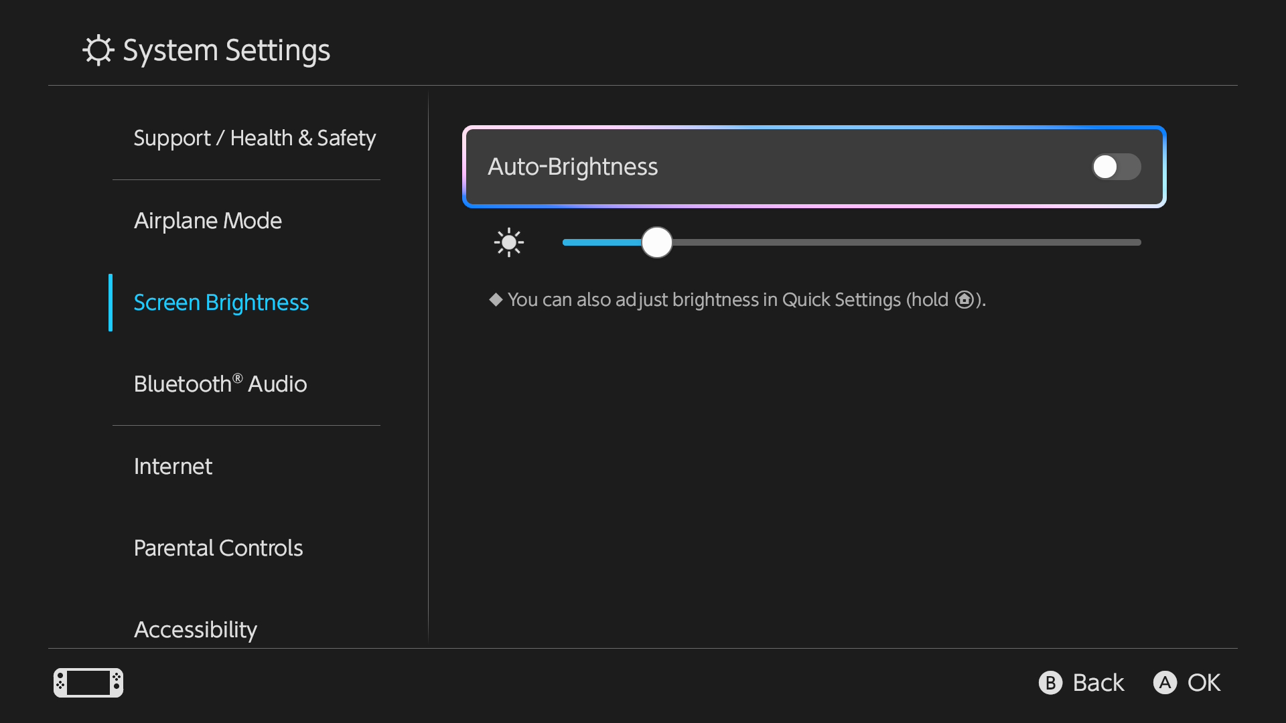Click the System Settings title text
The height and width of the screenshot is (723, 1286).
(x=226, y=50)
